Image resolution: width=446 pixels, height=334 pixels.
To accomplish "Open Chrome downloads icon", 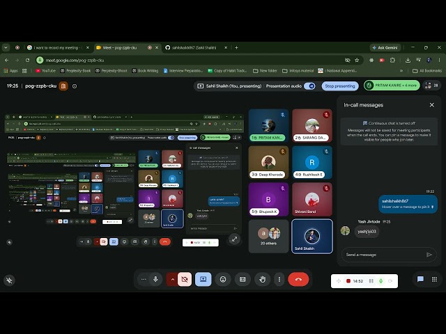I will click(408, 61).
